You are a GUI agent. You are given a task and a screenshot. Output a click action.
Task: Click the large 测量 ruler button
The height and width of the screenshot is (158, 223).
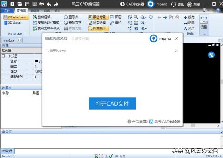204,23
